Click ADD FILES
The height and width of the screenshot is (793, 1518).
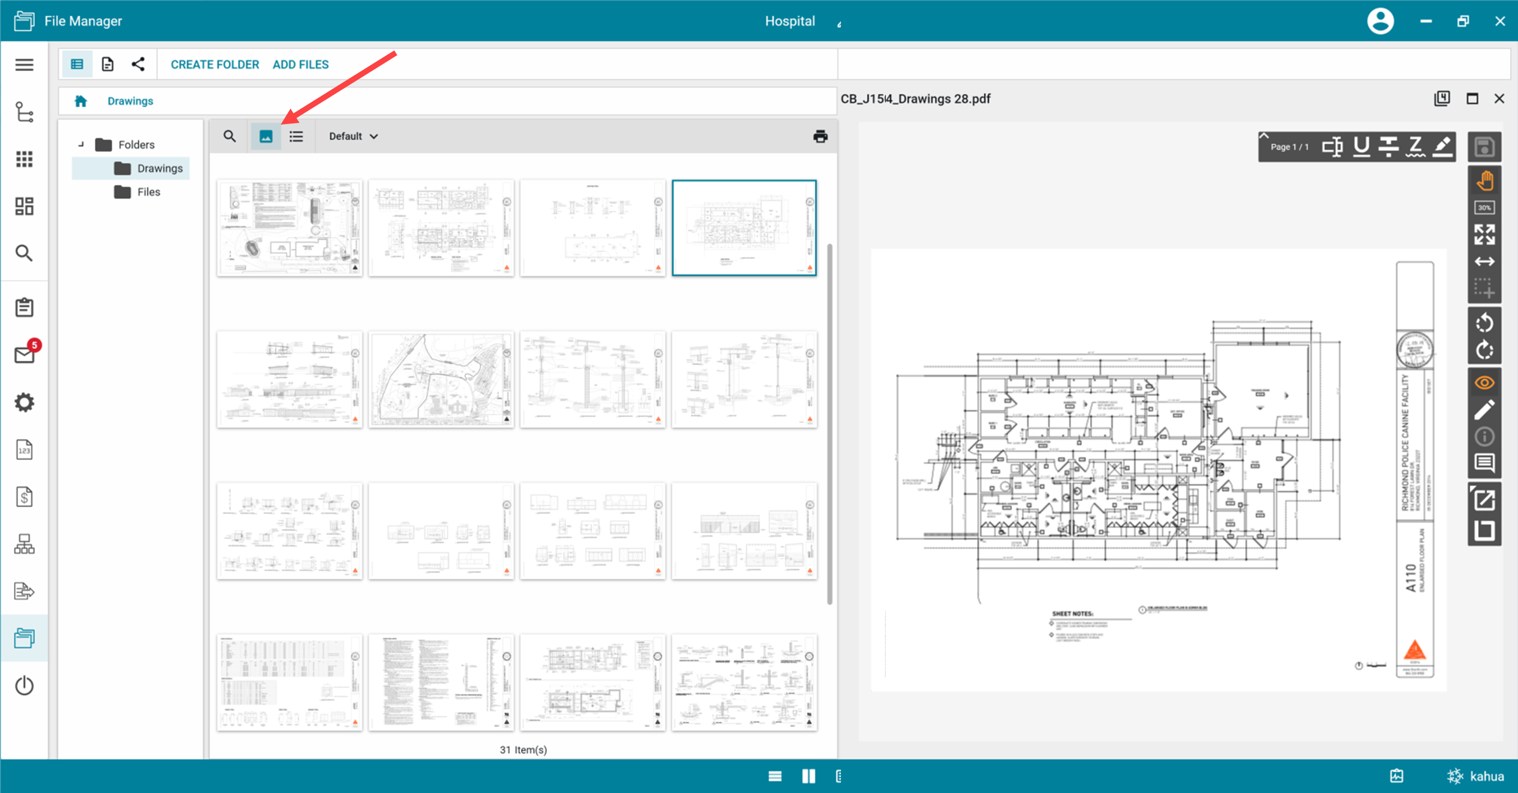pos(300,64)
